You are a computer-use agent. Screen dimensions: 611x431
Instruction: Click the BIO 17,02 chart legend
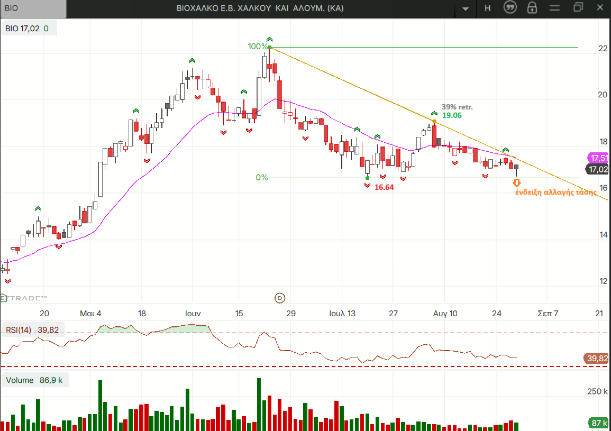(29, 29)
